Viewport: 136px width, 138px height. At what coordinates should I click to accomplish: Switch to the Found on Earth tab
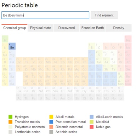(92, 28)
